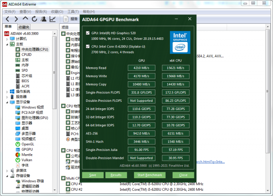The height and width of the screenshot is (196, 273).
Task: Collapse the 显示设备 tree node
Action: pyautogui.click(x=7, y=102)
